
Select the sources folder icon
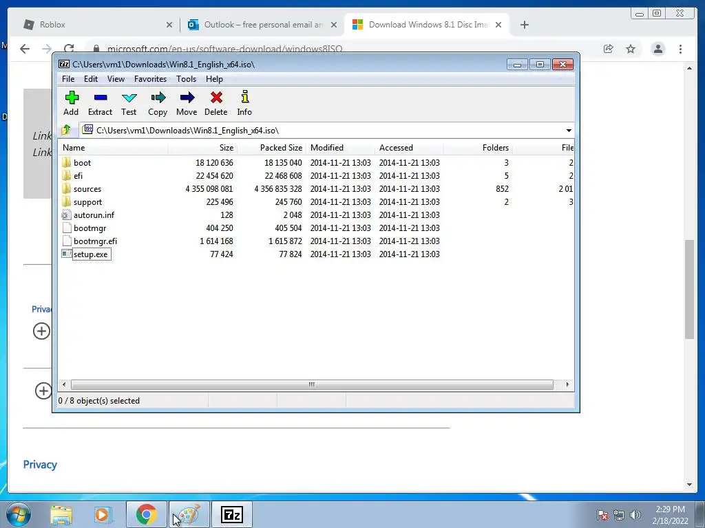click(67, 188)
